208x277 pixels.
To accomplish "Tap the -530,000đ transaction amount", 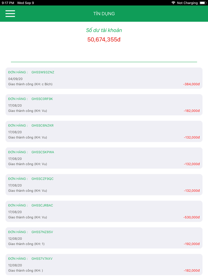I will pyautogui.click(x=191, y=217).
